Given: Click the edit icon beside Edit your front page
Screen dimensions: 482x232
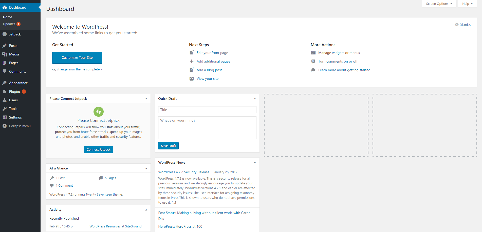Looking at the screenshot, I should click(x=192, y=53).
